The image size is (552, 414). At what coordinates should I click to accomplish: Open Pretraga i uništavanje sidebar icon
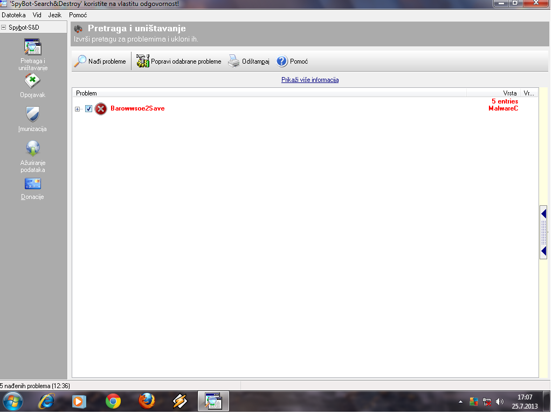[33, 47]
